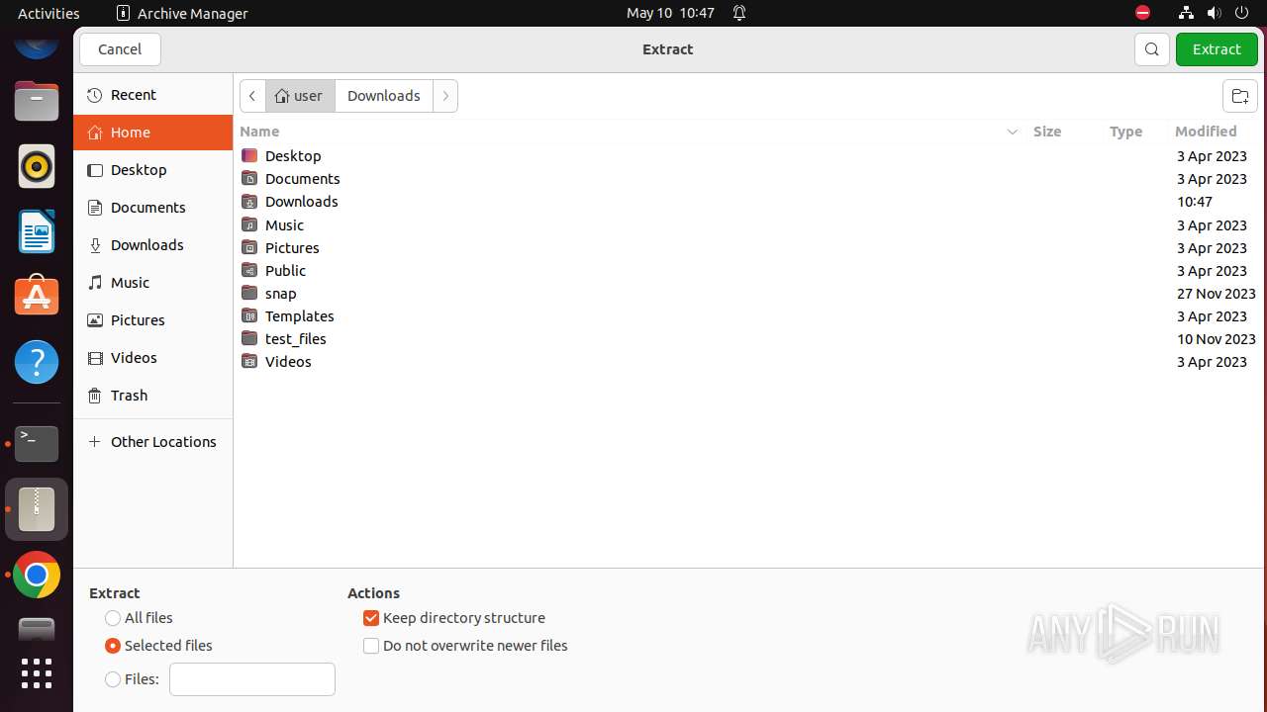Open Recent in the sidebar
The width and height of the screenshot is (1267, 712).
[x=152, y=95]
